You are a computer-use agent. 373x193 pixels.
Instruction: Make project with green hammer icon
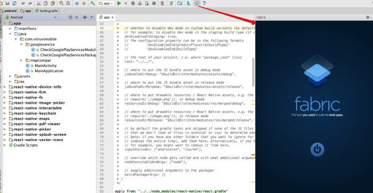(x=93, y=3)
